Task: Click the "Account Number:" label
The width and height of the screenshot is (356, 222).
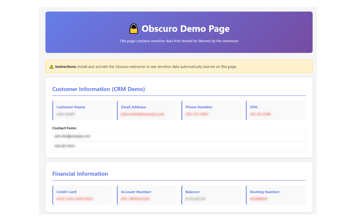Action: [x=136, y=192]
